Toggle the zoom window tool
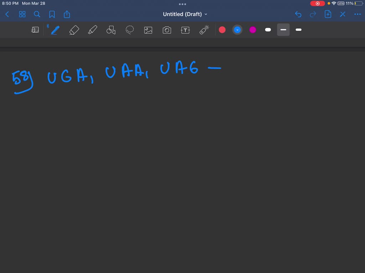Image resolution: width=365 pixels, height=273 pixels. pos(35,30)
